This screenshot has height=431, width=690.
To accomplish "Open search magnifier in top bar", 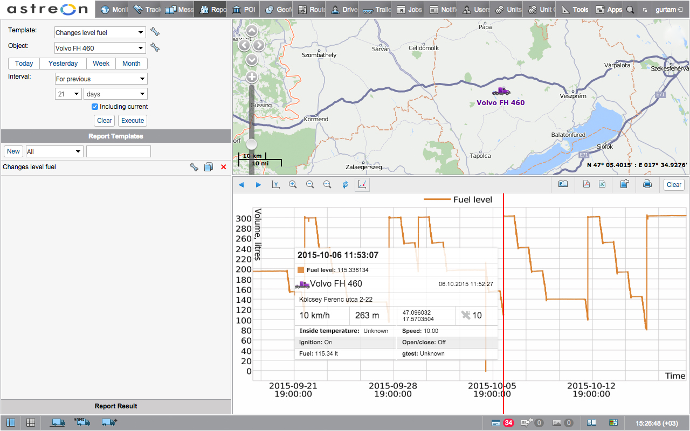I will click(x=630, y=10).
